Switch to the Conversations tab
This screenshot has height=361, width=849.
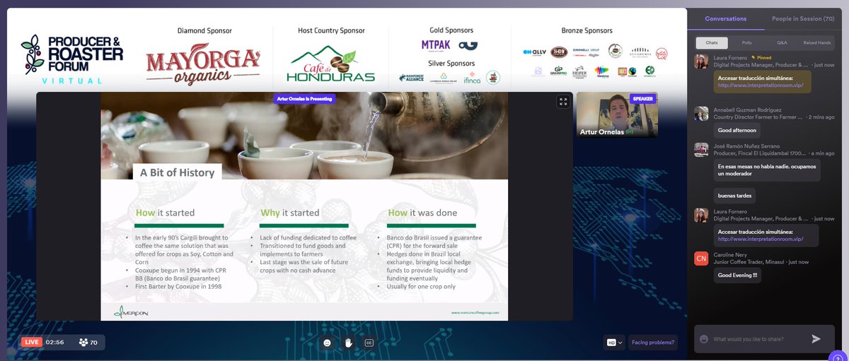(725, 19)
